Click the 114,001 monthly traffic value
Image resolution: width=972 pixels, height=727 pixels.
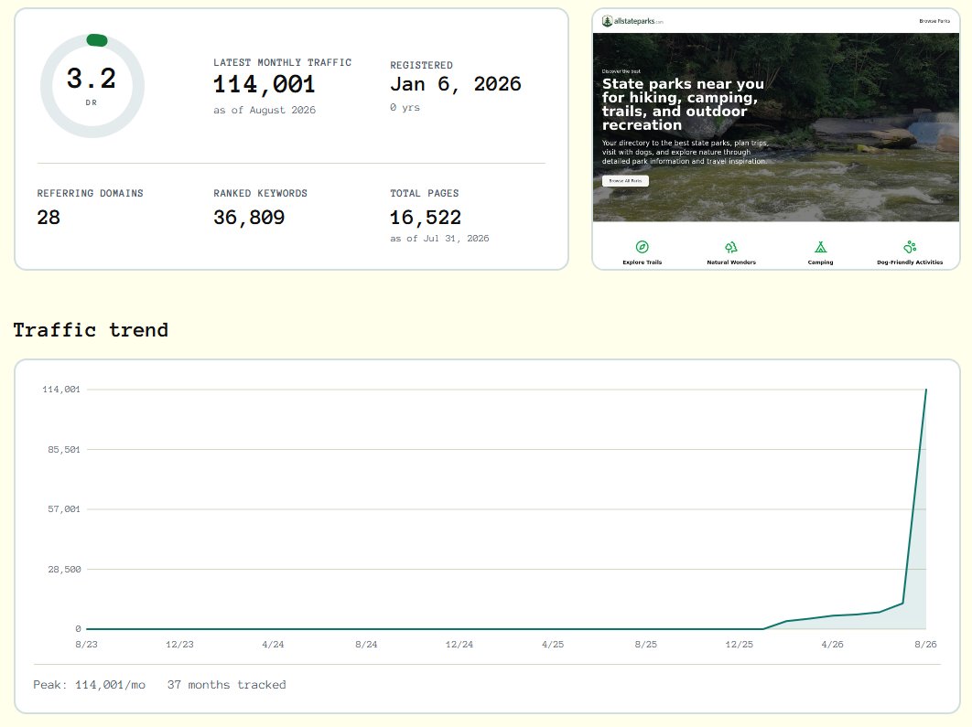point(265,84)
